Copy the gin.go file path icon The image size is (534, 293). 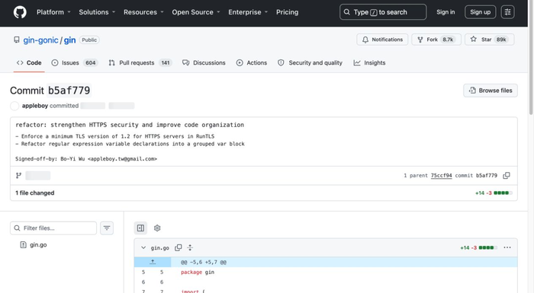pyautogui.click(x=178, y=248)
